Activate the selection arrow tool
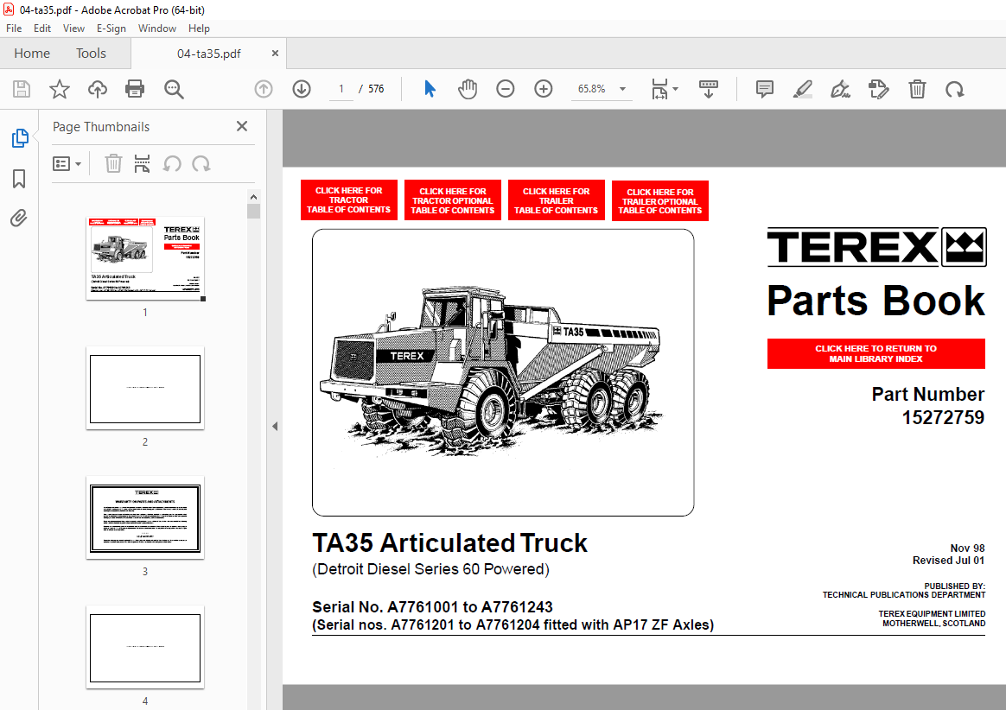The height and width of the screenshot is (710, 1006). (x=430, y=88)
